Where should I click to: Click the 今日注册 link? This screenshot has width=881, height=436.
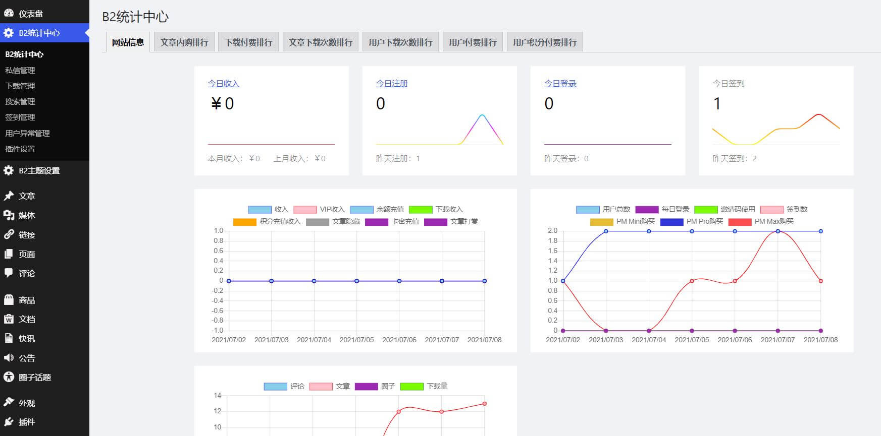[x=392, y=84]
